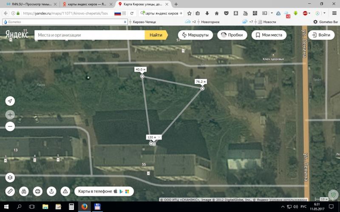Remove measurement via 120 м label X
Image resolution: width=340 pixels, height=212 pixels.
tap(159, 137)
